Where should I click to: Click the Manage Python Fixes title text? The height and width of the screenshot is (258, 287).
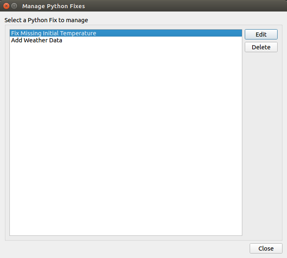tap(53, 6)
